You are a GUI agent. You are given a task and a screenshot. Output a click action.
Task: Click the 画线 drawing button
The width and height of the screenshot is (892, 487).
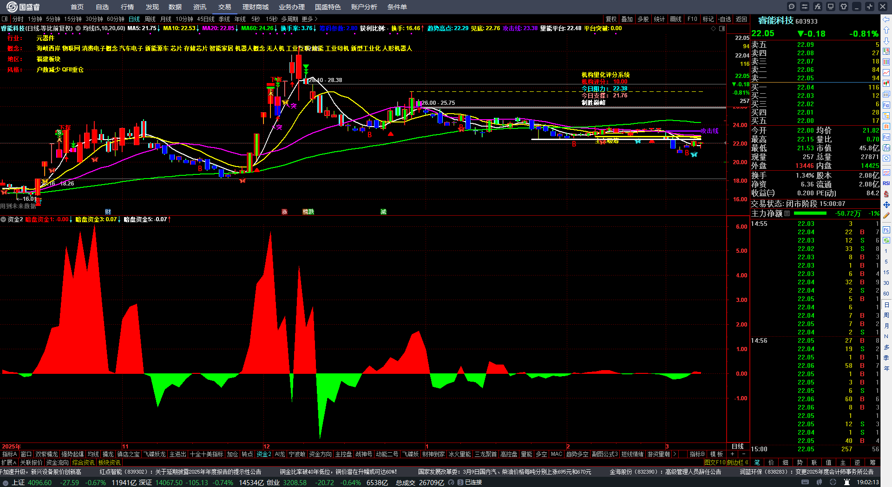tap(676, 19)
